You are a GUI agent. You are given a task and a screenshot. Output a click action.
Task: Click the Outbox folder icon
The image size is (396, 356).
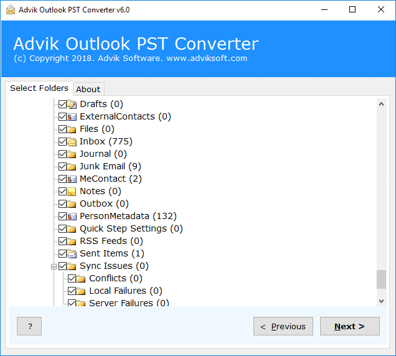(x=72, y=204)
